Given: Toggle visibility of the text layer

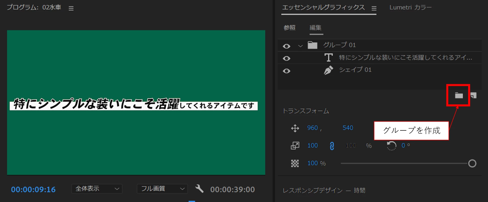Looking at the screenshot, I should click(287, 58).
